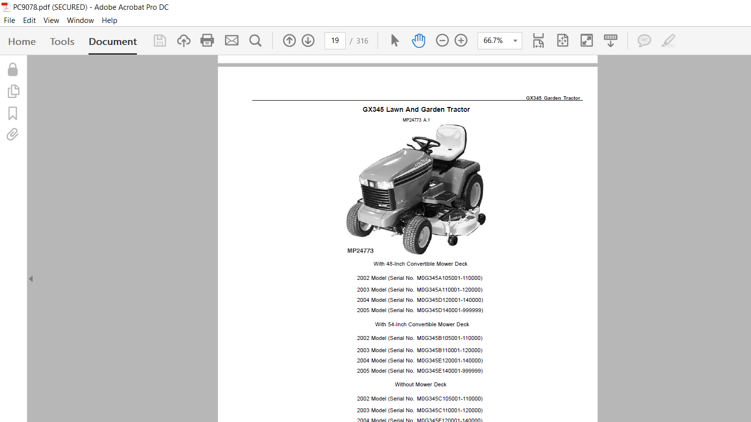
Task: Click serial line M0G345B110001-120000
Action: [x=420, y=350]
